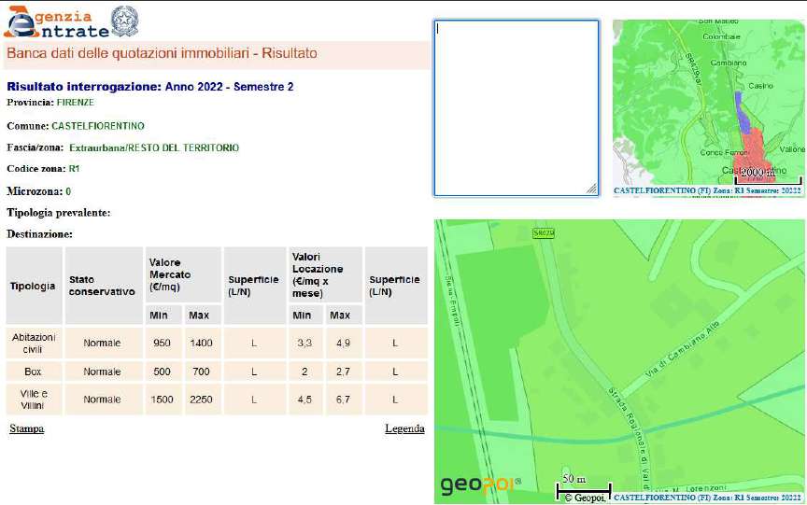Click the Valore Mercato (€/mq) header

(x=170, y=274)
